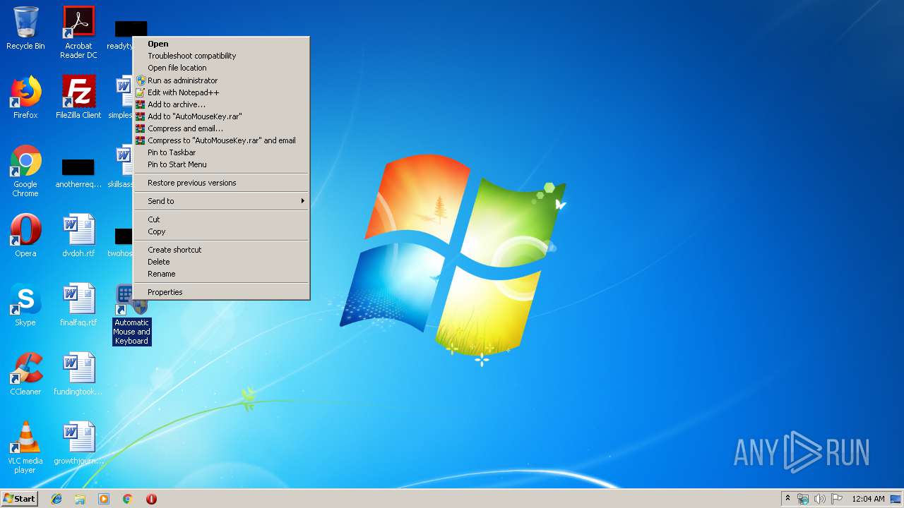
Task: Click the volume speaker tray icon
Action: [819, 499]
